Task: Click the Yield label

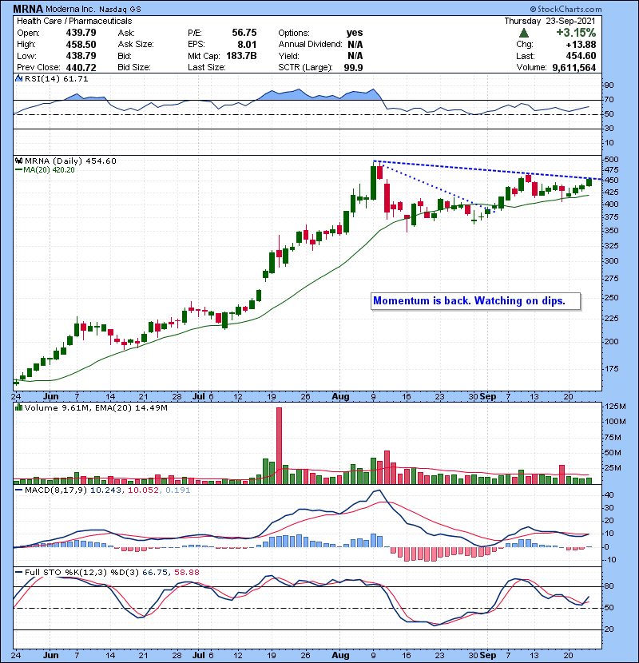Action: pos(289,56)
